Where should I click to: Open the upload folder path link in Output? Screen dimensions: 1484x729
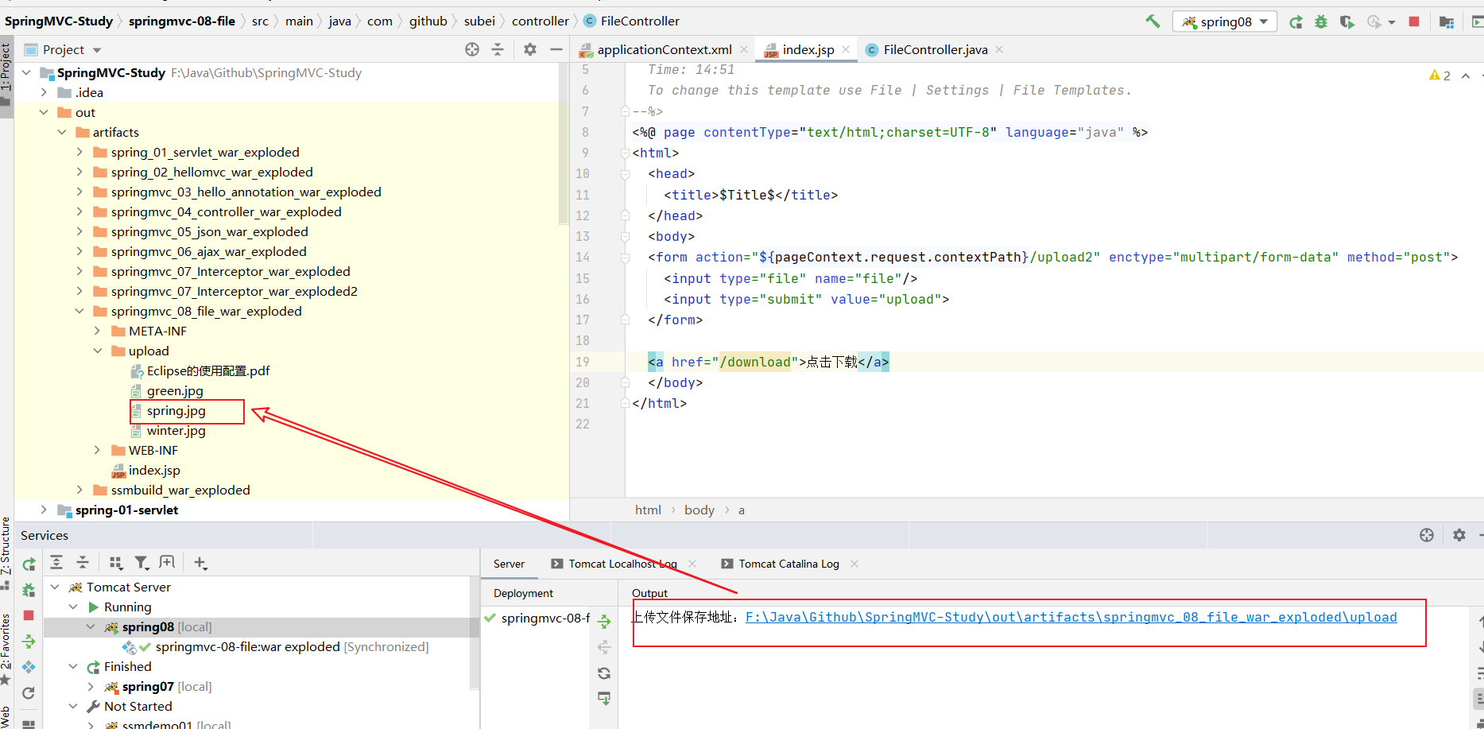(x=1070, y=617)
